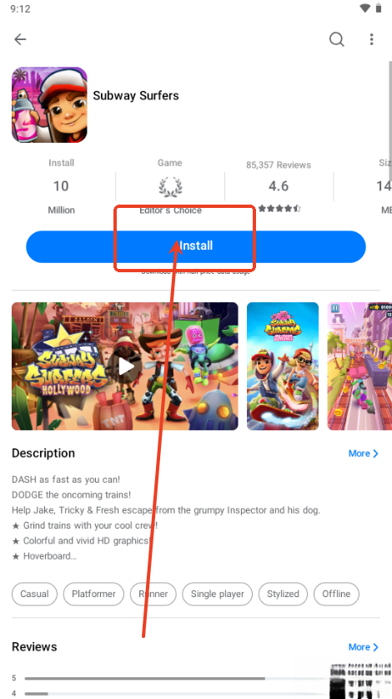Expand Reviews with More chevron
This screenshot has width=392, height=699.
click(364, 647)
